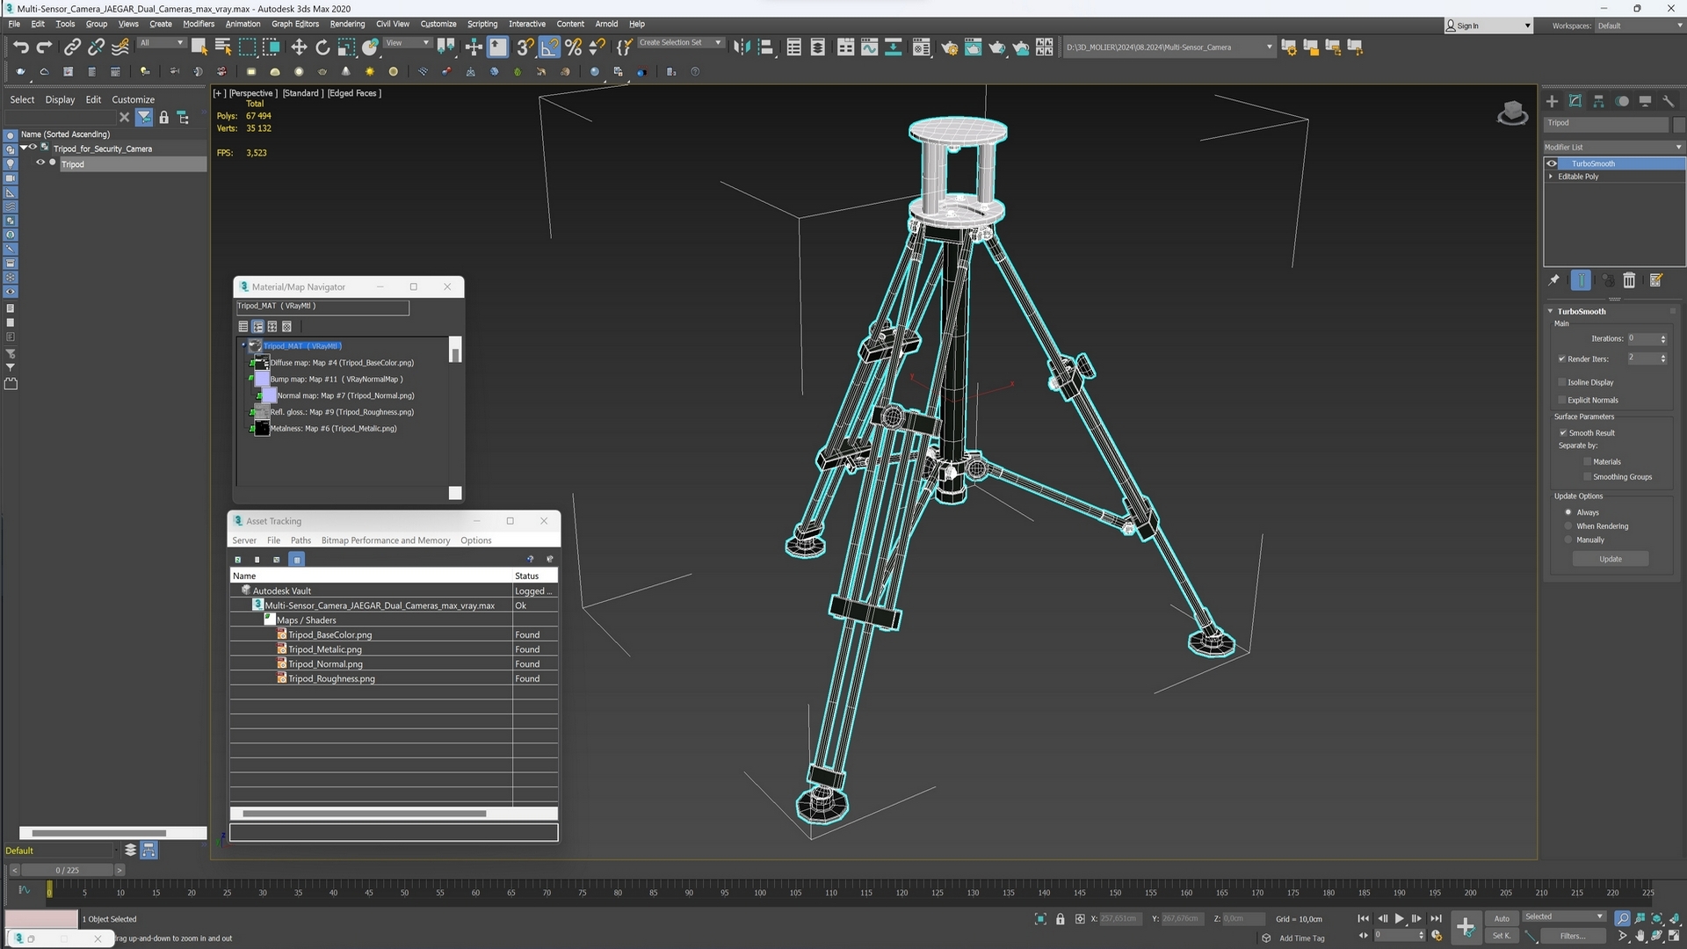Image resolution: width=1687 pixels, height=949 pixels.
Task: Click the Filters... button
Action: pyautogui.click(x=1572, y=936)
